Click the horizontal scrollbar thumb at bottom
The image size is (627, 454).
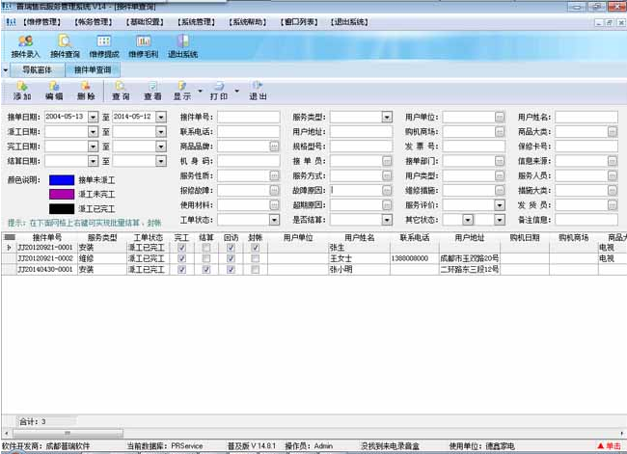tap(68, 433)
